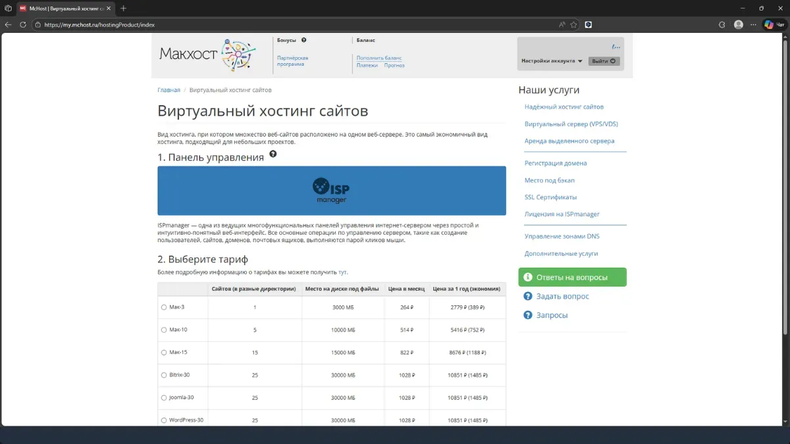This screenshot has width=790, height=444.
Task: Select the Мак-3 tariff radio button
Action: click(163, 307)
